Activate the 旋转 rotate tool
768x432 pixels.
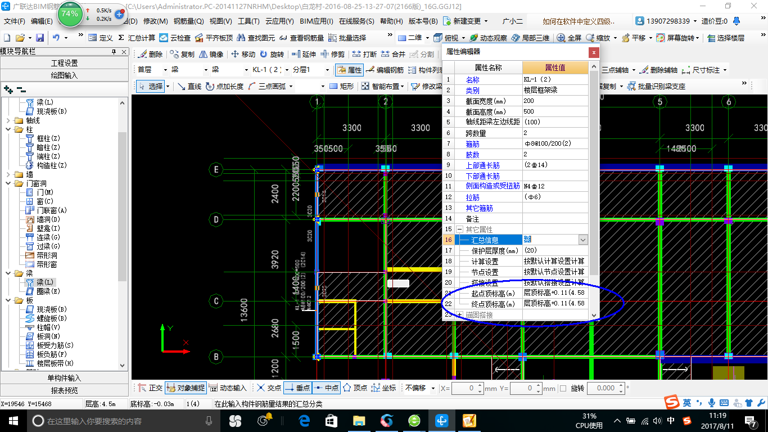pyautogui.click(x=272, y=55)
